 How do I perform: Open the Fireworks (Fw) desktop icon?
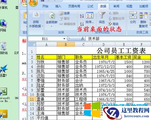(4, 114)
